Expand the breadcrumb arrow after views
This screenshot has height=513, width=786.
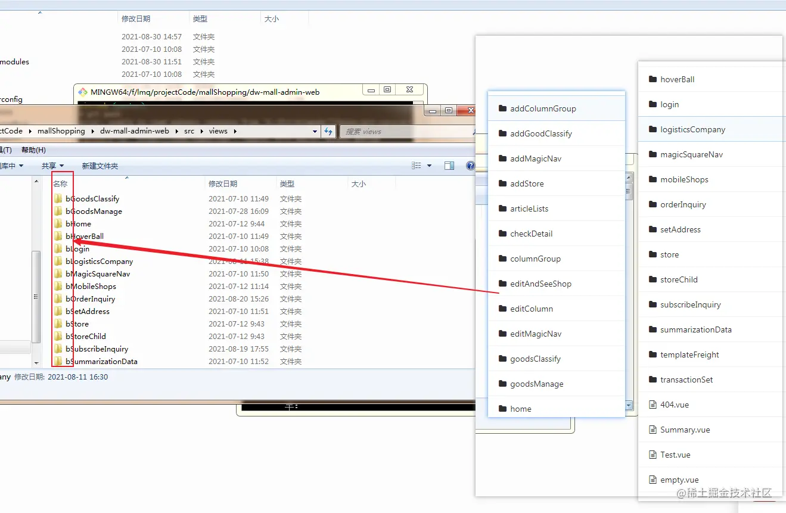click(x=235, y=131)
